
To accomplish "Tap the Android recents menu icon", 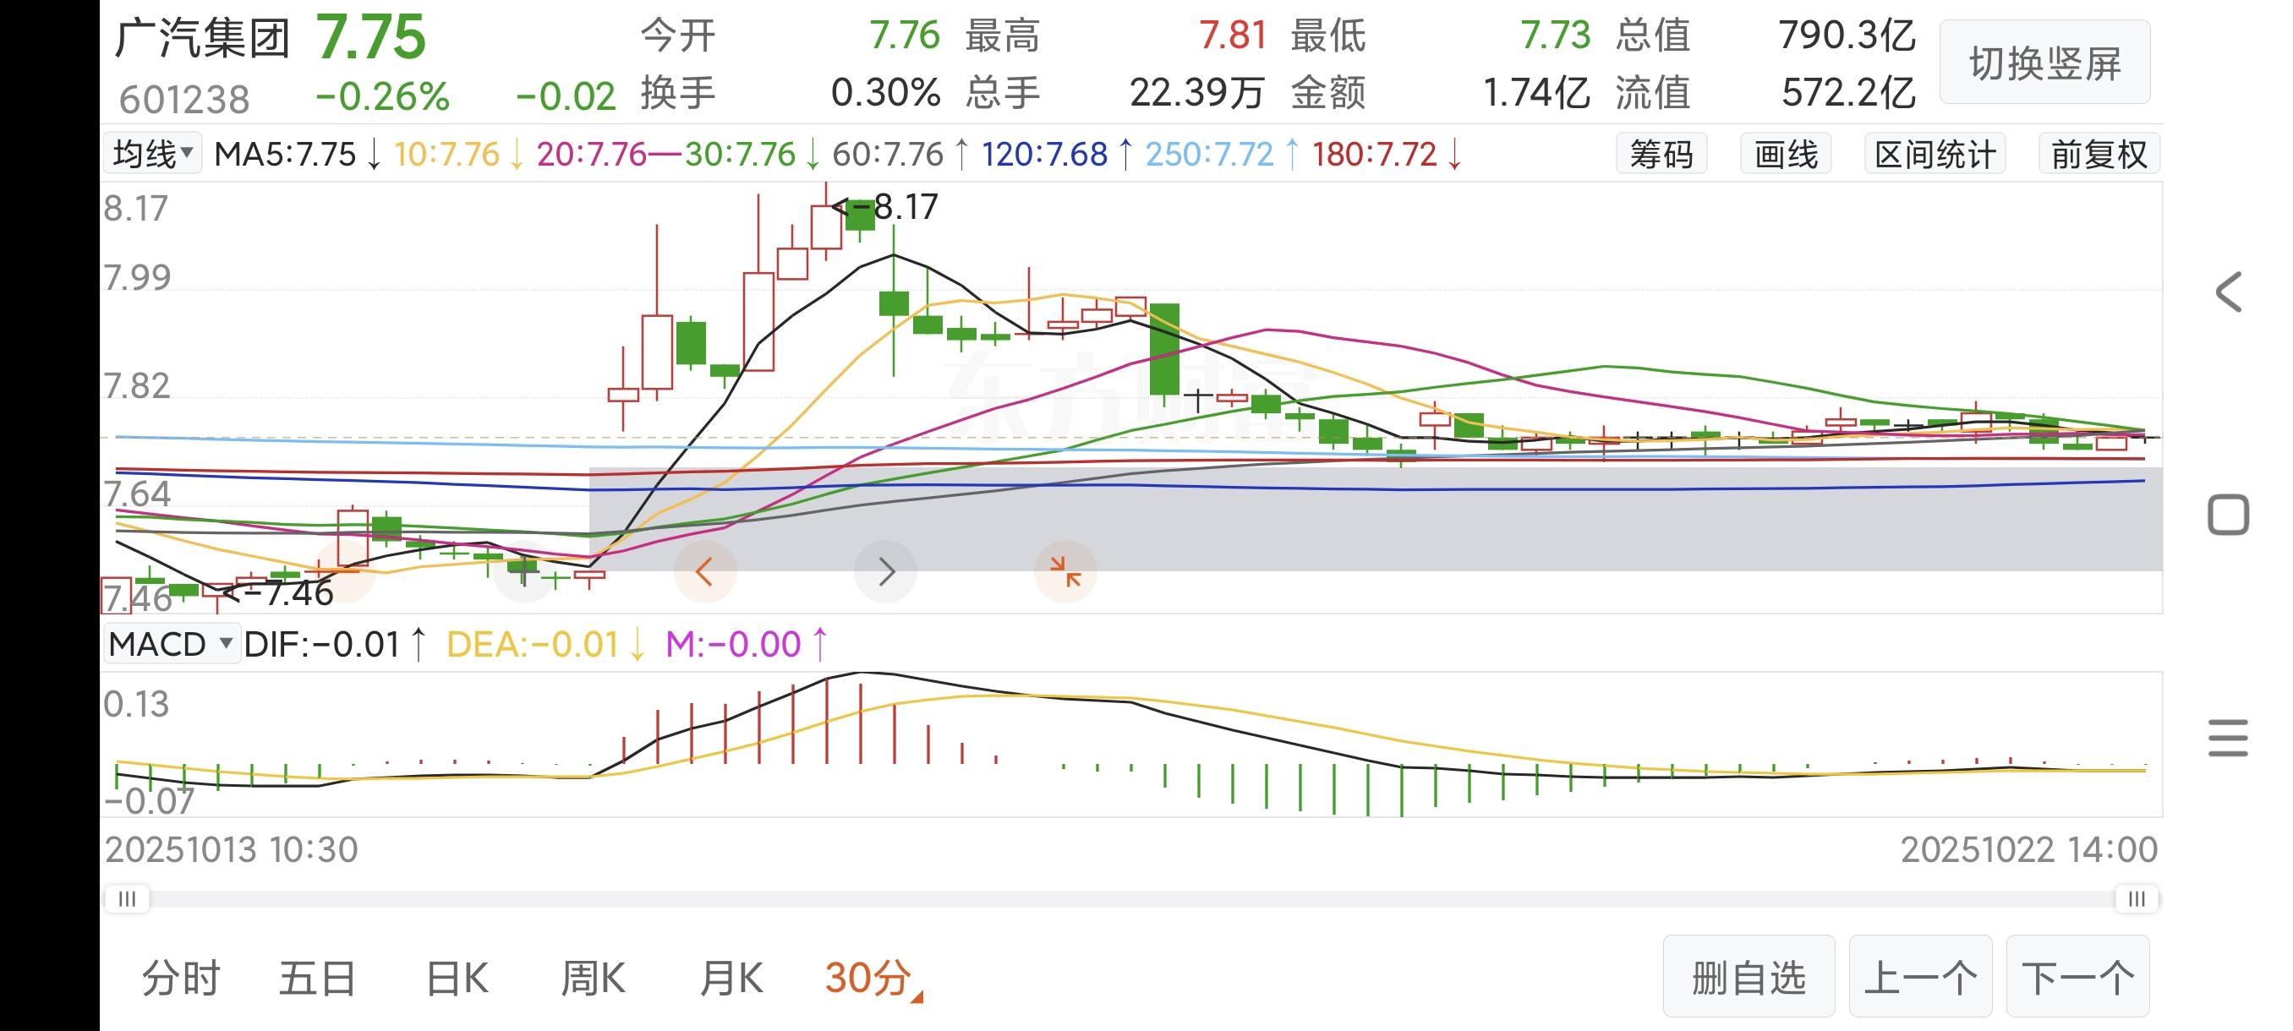I will [x=2228, y=738].
